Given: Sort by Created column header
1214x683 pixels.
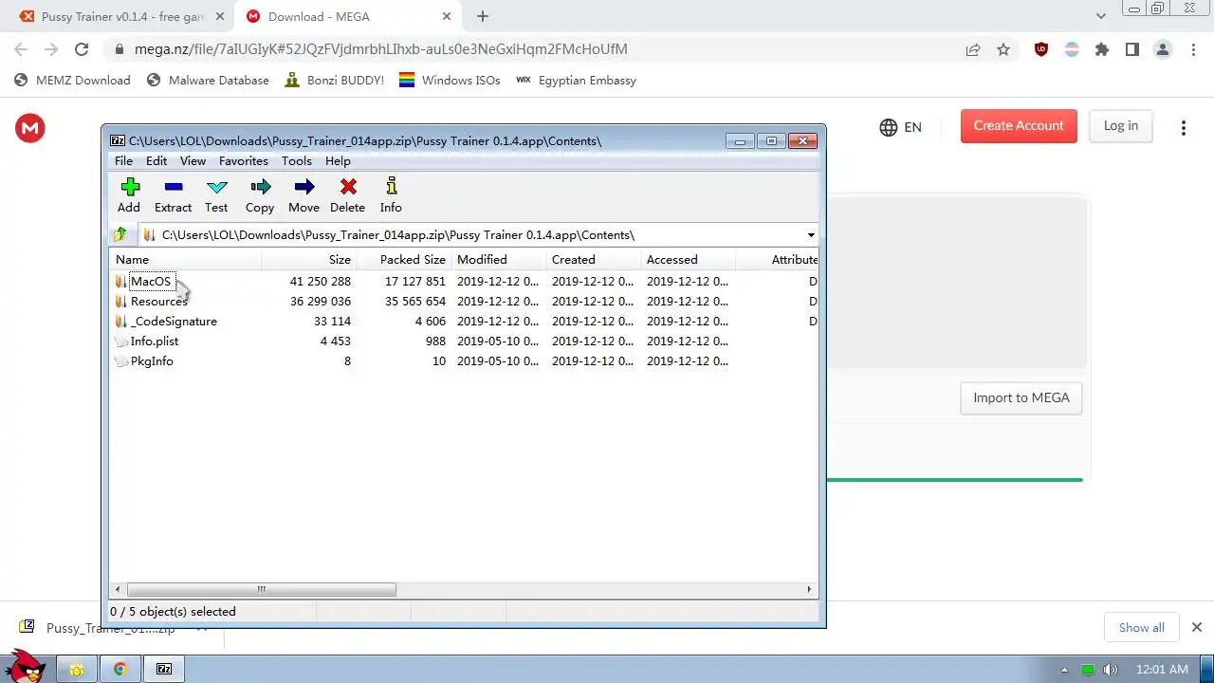Looking at the screenshot, I should pyautogui.click(x=594, y=260).
